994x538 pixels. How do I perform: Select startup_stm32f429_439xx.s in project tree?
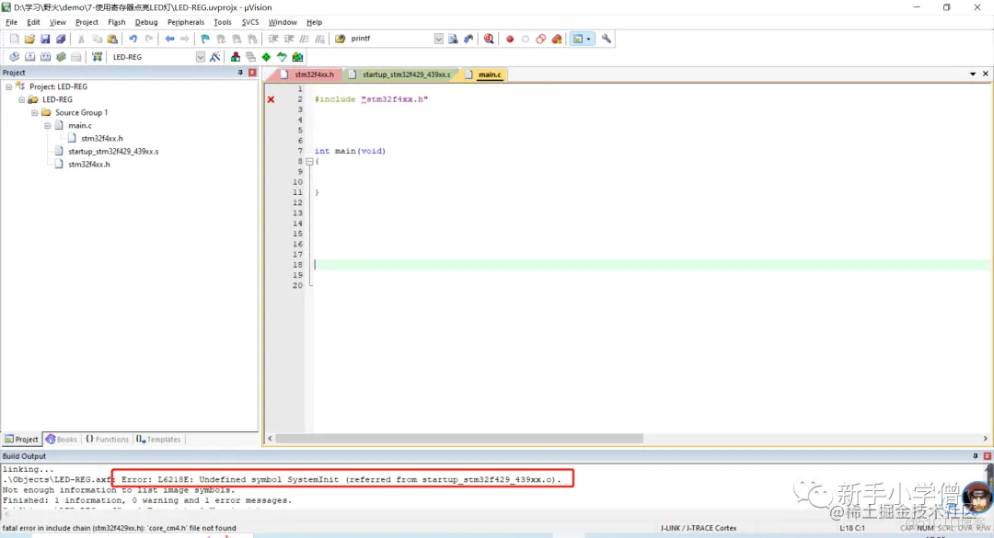(x=113, y=152)
